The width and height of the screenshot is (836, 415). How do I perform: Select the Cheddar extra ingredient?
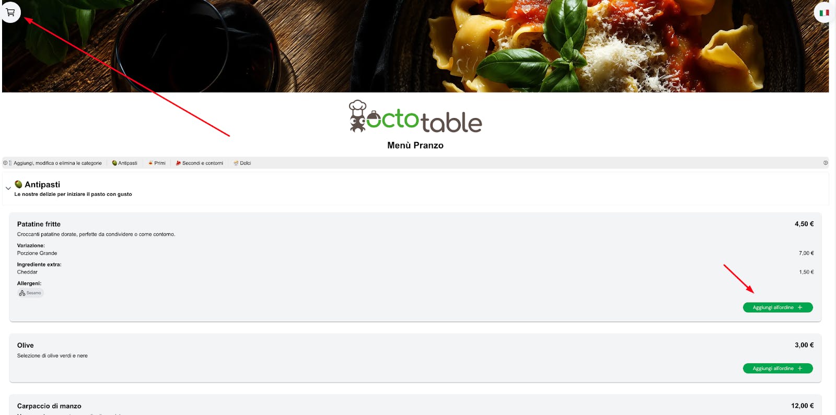[27, 272]
